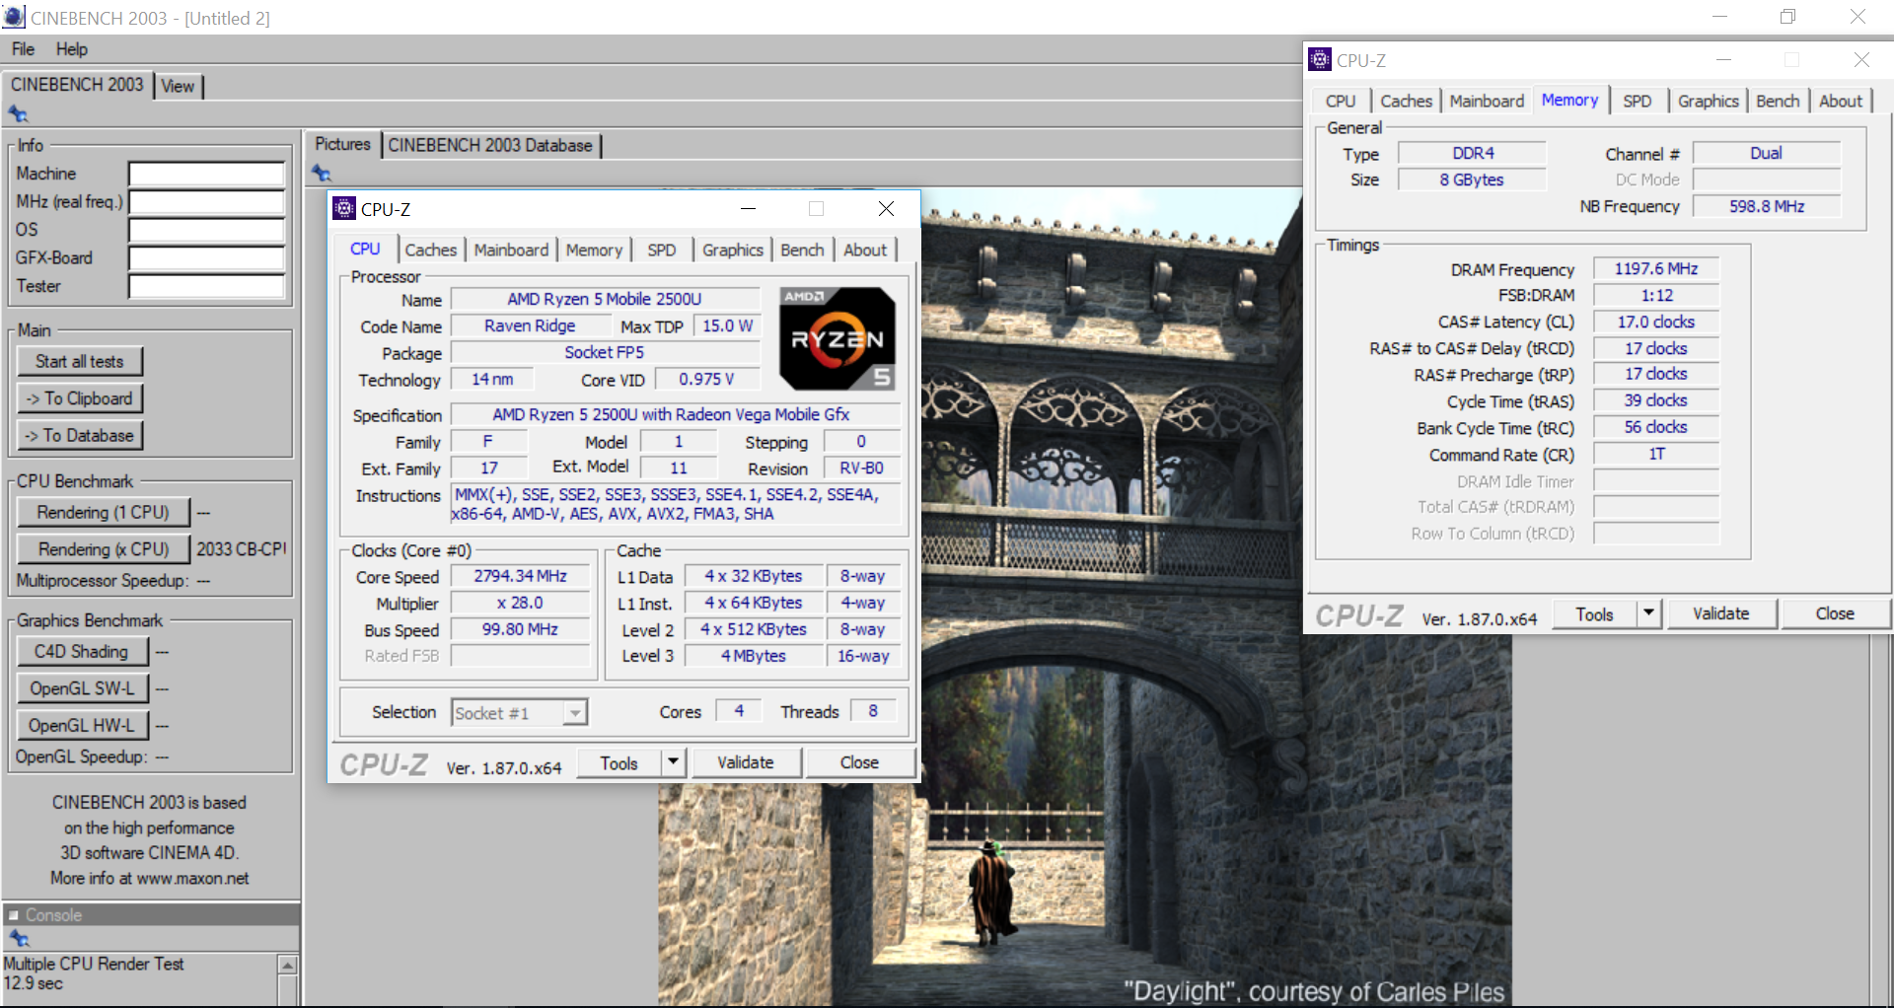Click the pin icon under Pictures tab
The image size is (1894, 1008).
pos(322,174)
